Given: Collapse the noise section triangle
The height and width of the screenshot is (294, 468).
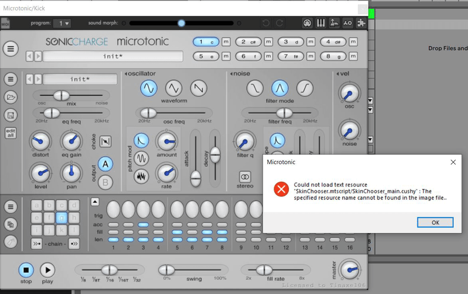Looking at the screenshot, I should coord(231,73).
